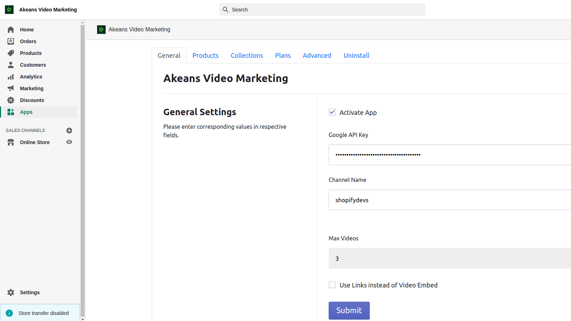This screenshot has width=571, height=321.
Task: Switch to the Products tab
Action: 205,56
